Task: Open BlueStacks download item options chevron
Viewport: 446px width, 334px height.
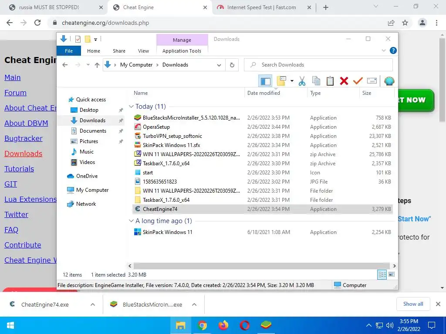Action: point(194,304)
